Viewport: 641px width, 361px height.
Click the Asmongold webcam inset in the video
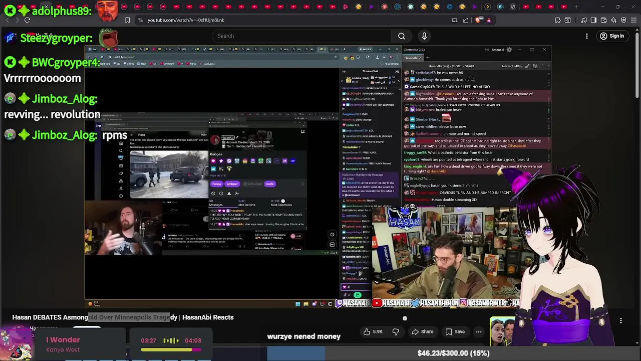coord(123,228)
